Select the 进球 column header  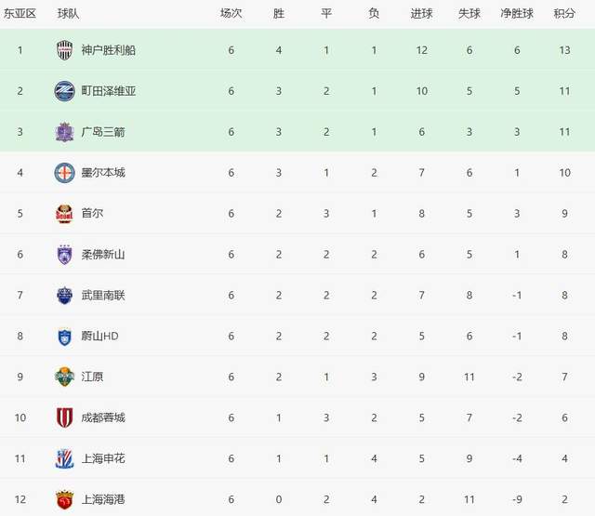click(x=421, y=14)
